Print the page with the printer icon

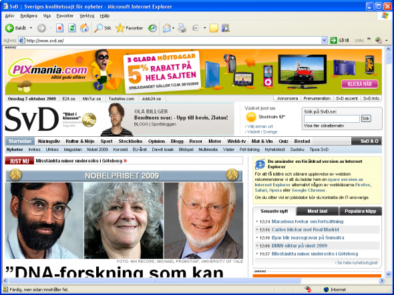click(x=182, y=28)
